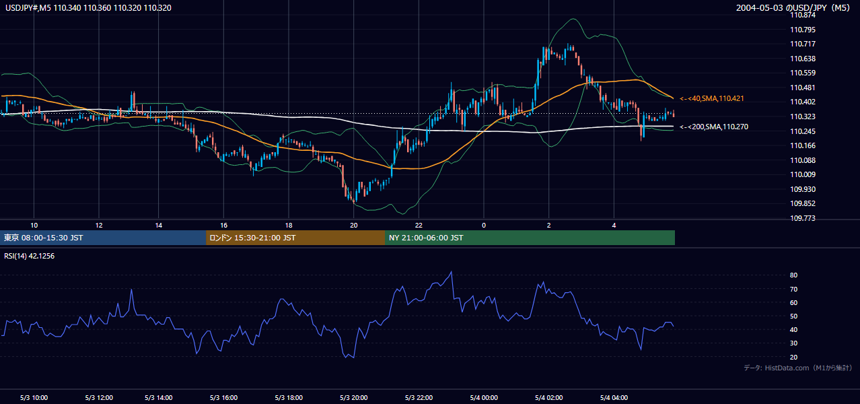Click the 5/3 12:00 date-time label
Image resolution: width=860 pixels, height=404 pixels.
point(99,397)
